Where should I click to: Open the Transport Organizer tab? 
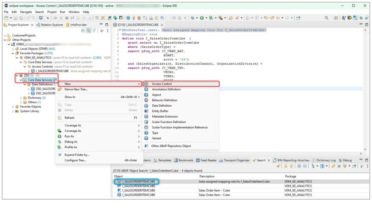234,160
